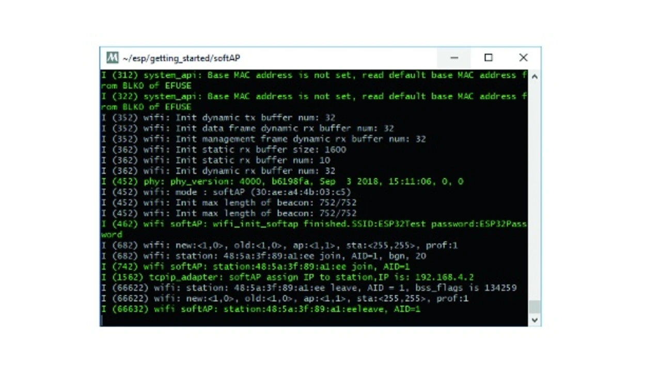The image size is (661, 372).
Task: Click the terminal cursor on the bottom line
Action: click(x=102, y=320)
